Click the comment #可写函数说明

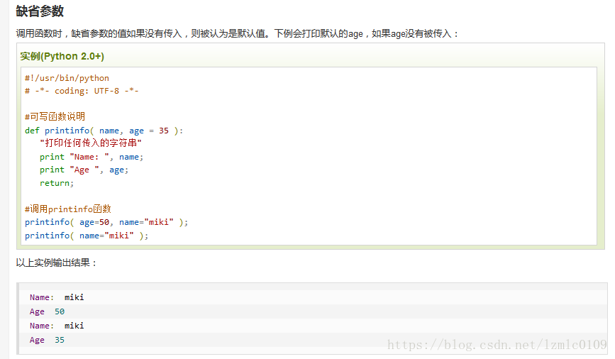pyautogui.click(x=55, y=116)
